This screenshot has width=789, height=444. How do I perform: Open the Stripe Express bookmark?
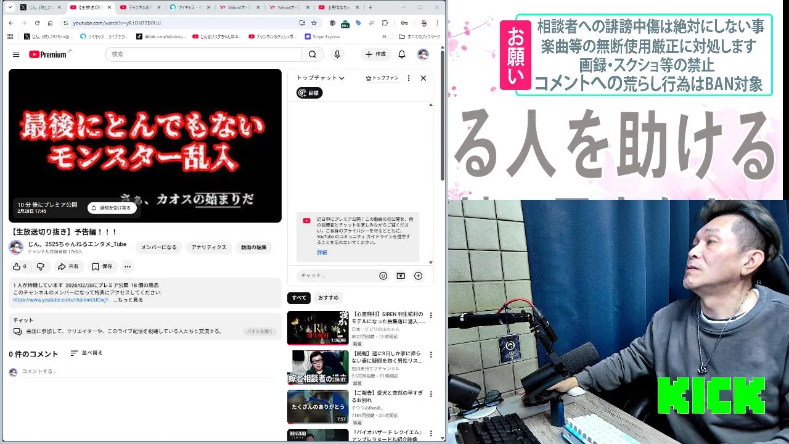322,36
